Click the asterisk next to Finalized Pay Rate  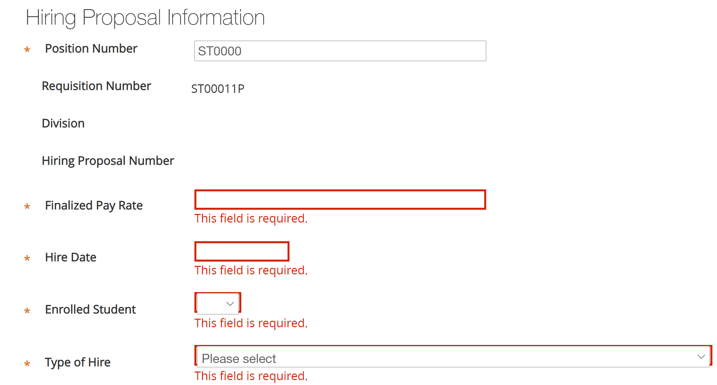(27, 206)
